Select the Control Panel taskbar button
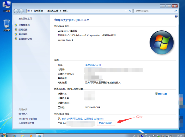This screenshot has height=137, width=185. click(40, 136)
